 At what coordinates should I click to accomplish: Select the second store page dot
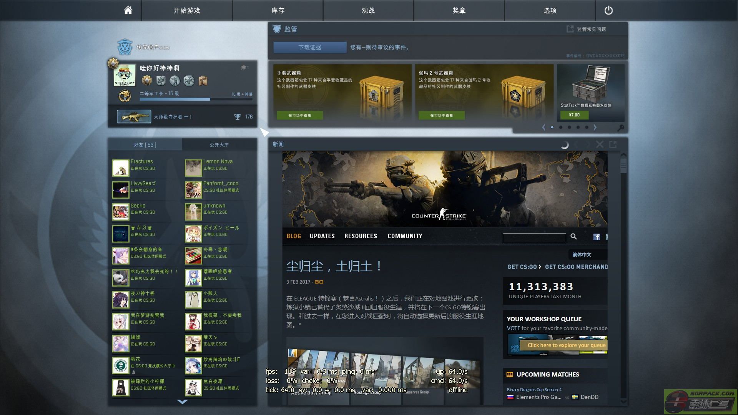pos(561,127)
